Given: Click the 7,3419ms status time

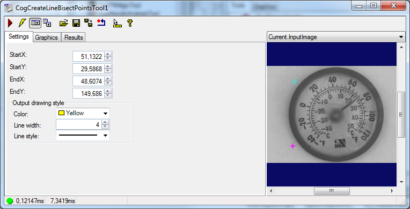Looking at the screenshot, I should [x=63, y=201].
